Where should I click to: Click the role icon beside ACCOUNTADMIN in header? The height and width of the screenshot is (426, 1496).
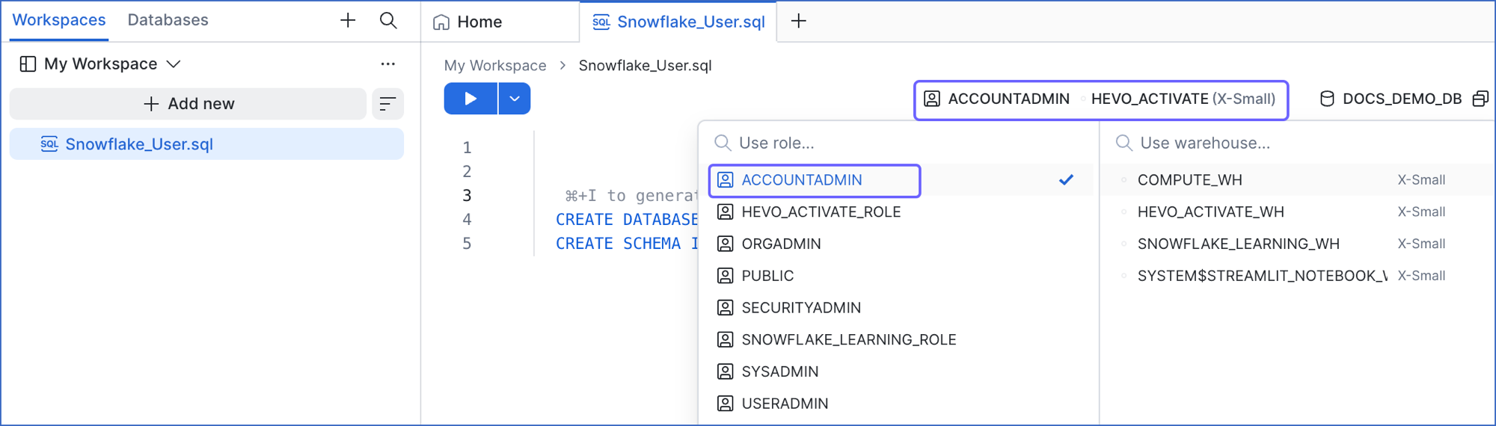click(x=932, y=99)
